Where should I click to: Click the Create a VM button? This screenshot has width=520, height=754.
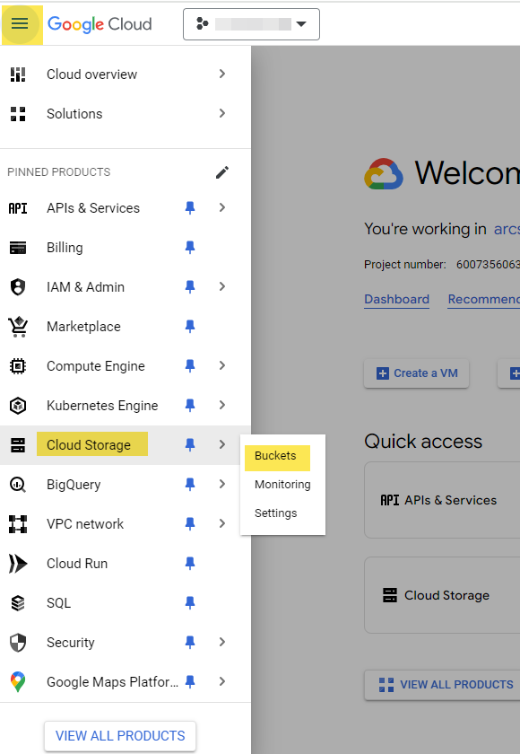[x=416, y=373]
